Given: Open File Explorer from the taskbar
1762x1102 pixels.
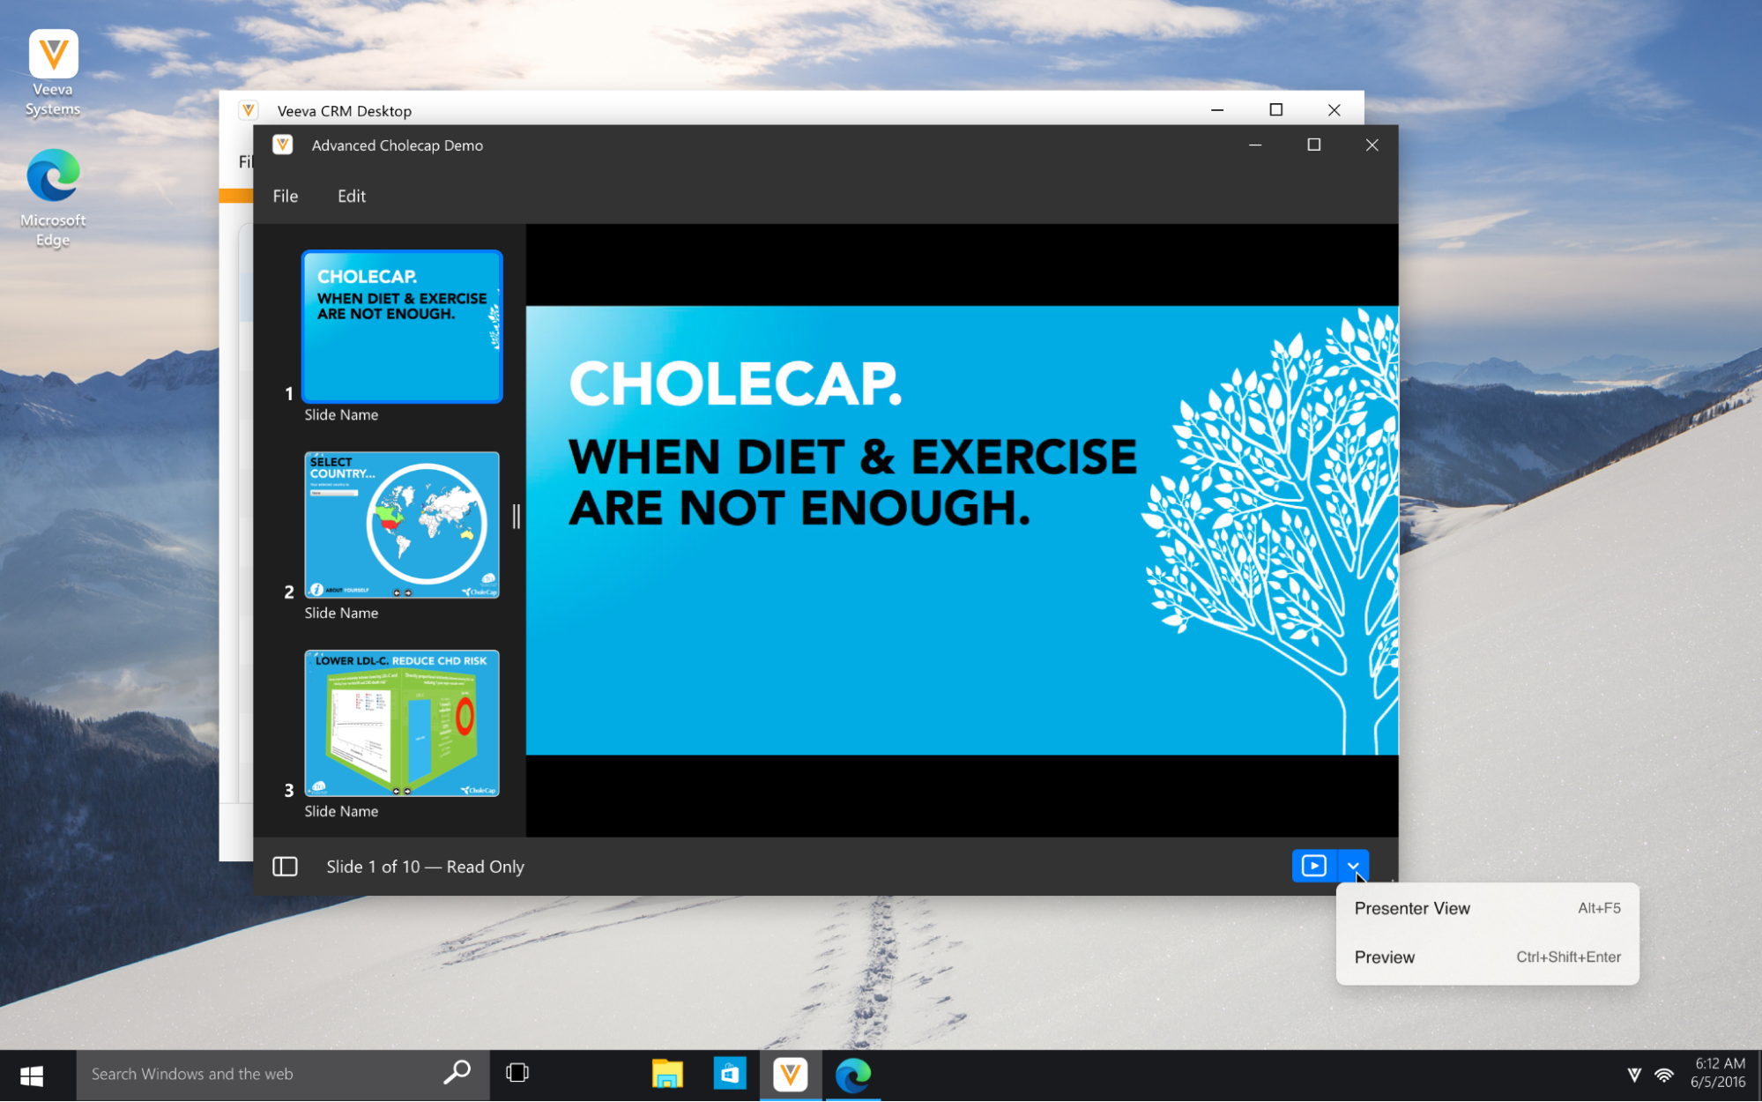Looking at the screenshot, I should [667, 1074].
